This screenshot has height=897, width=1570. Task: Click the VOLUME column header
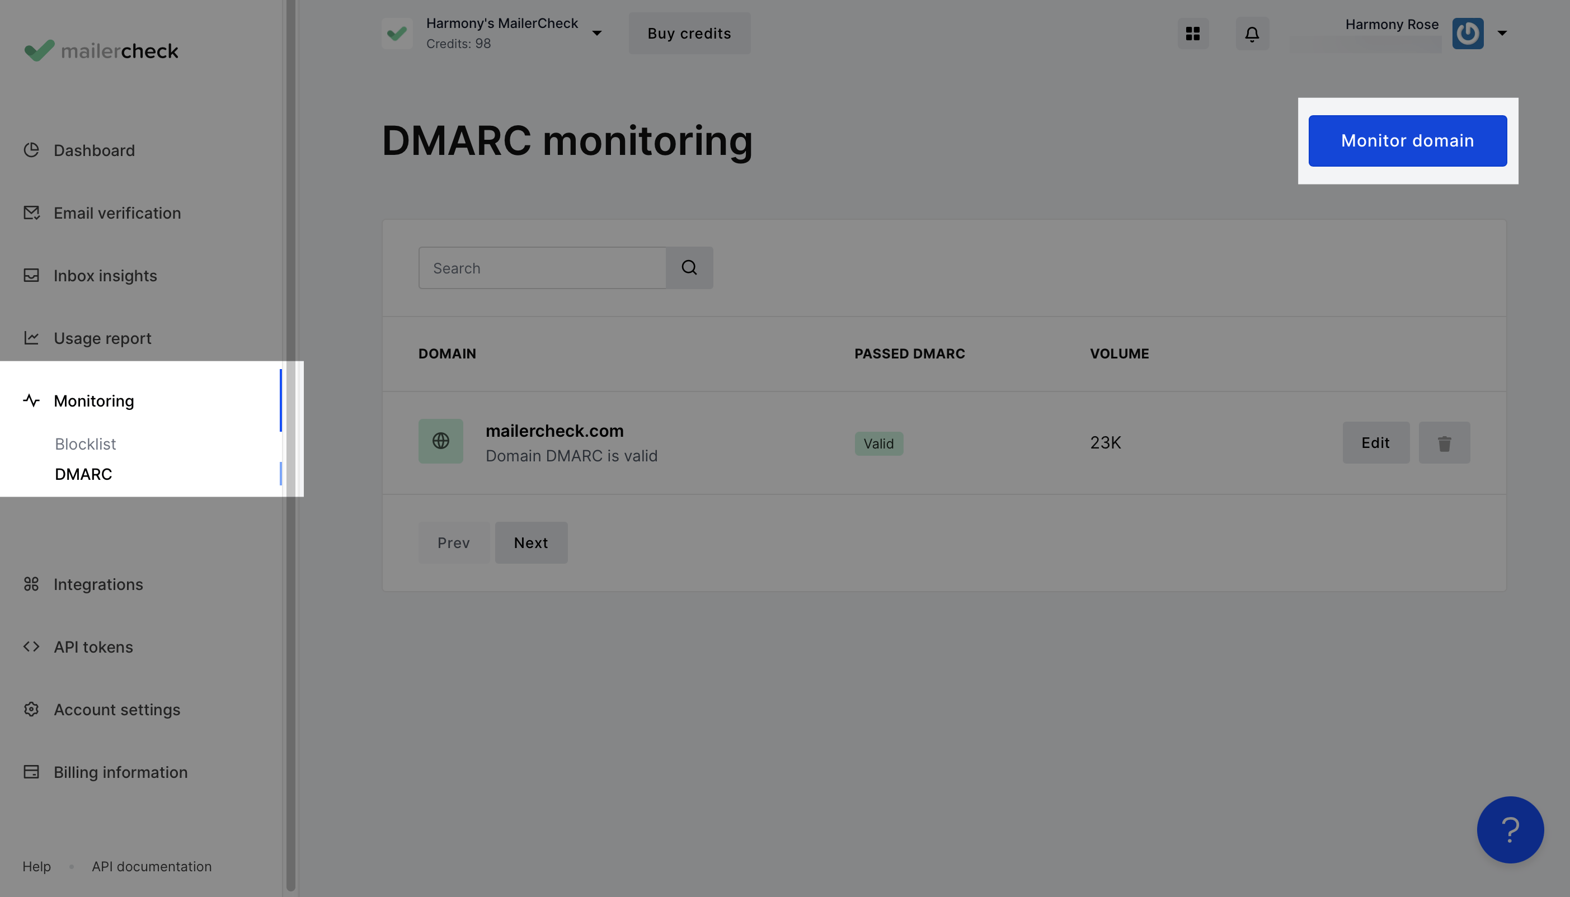pos(1119,353)
